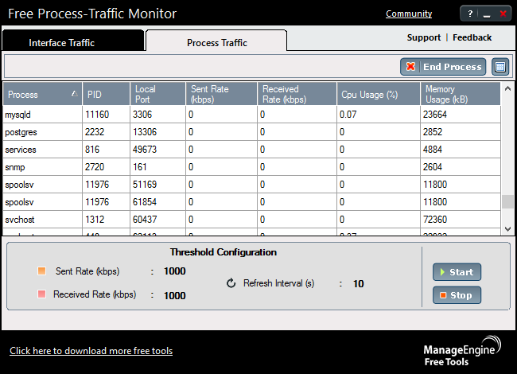
Task: Click the download more free tools link
Action: [x=91, y=351]
